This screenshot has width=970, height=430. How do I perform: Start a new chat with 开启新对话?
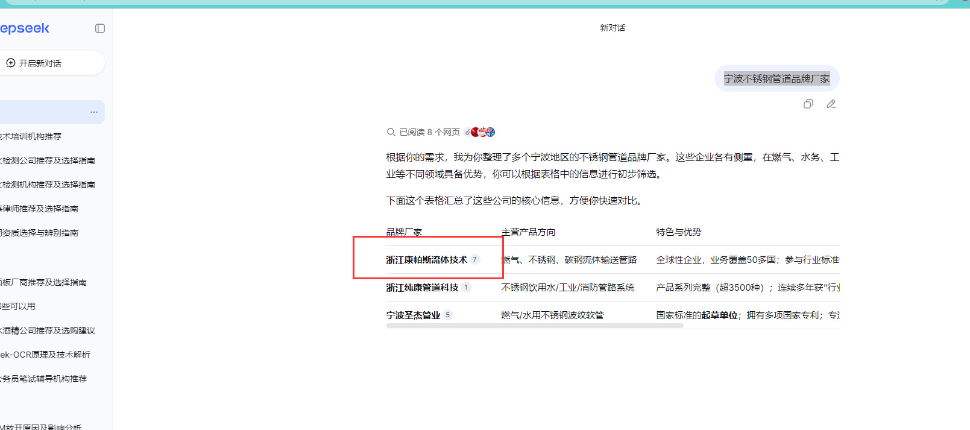coord(40,63)
